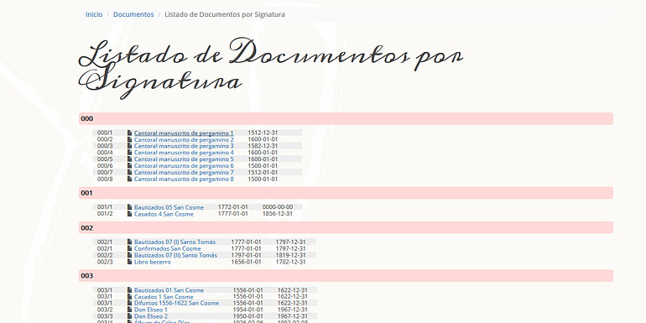646x323 pixels.
Task: Click document icon beside Don Eliseo 2
Action: [130, 316]
